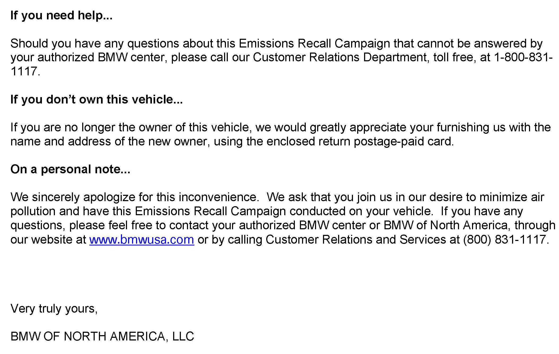This screenshot has height=354, width=559.
Task: Click the "Very truly yours," closing line
Action: tap(54, 309)
